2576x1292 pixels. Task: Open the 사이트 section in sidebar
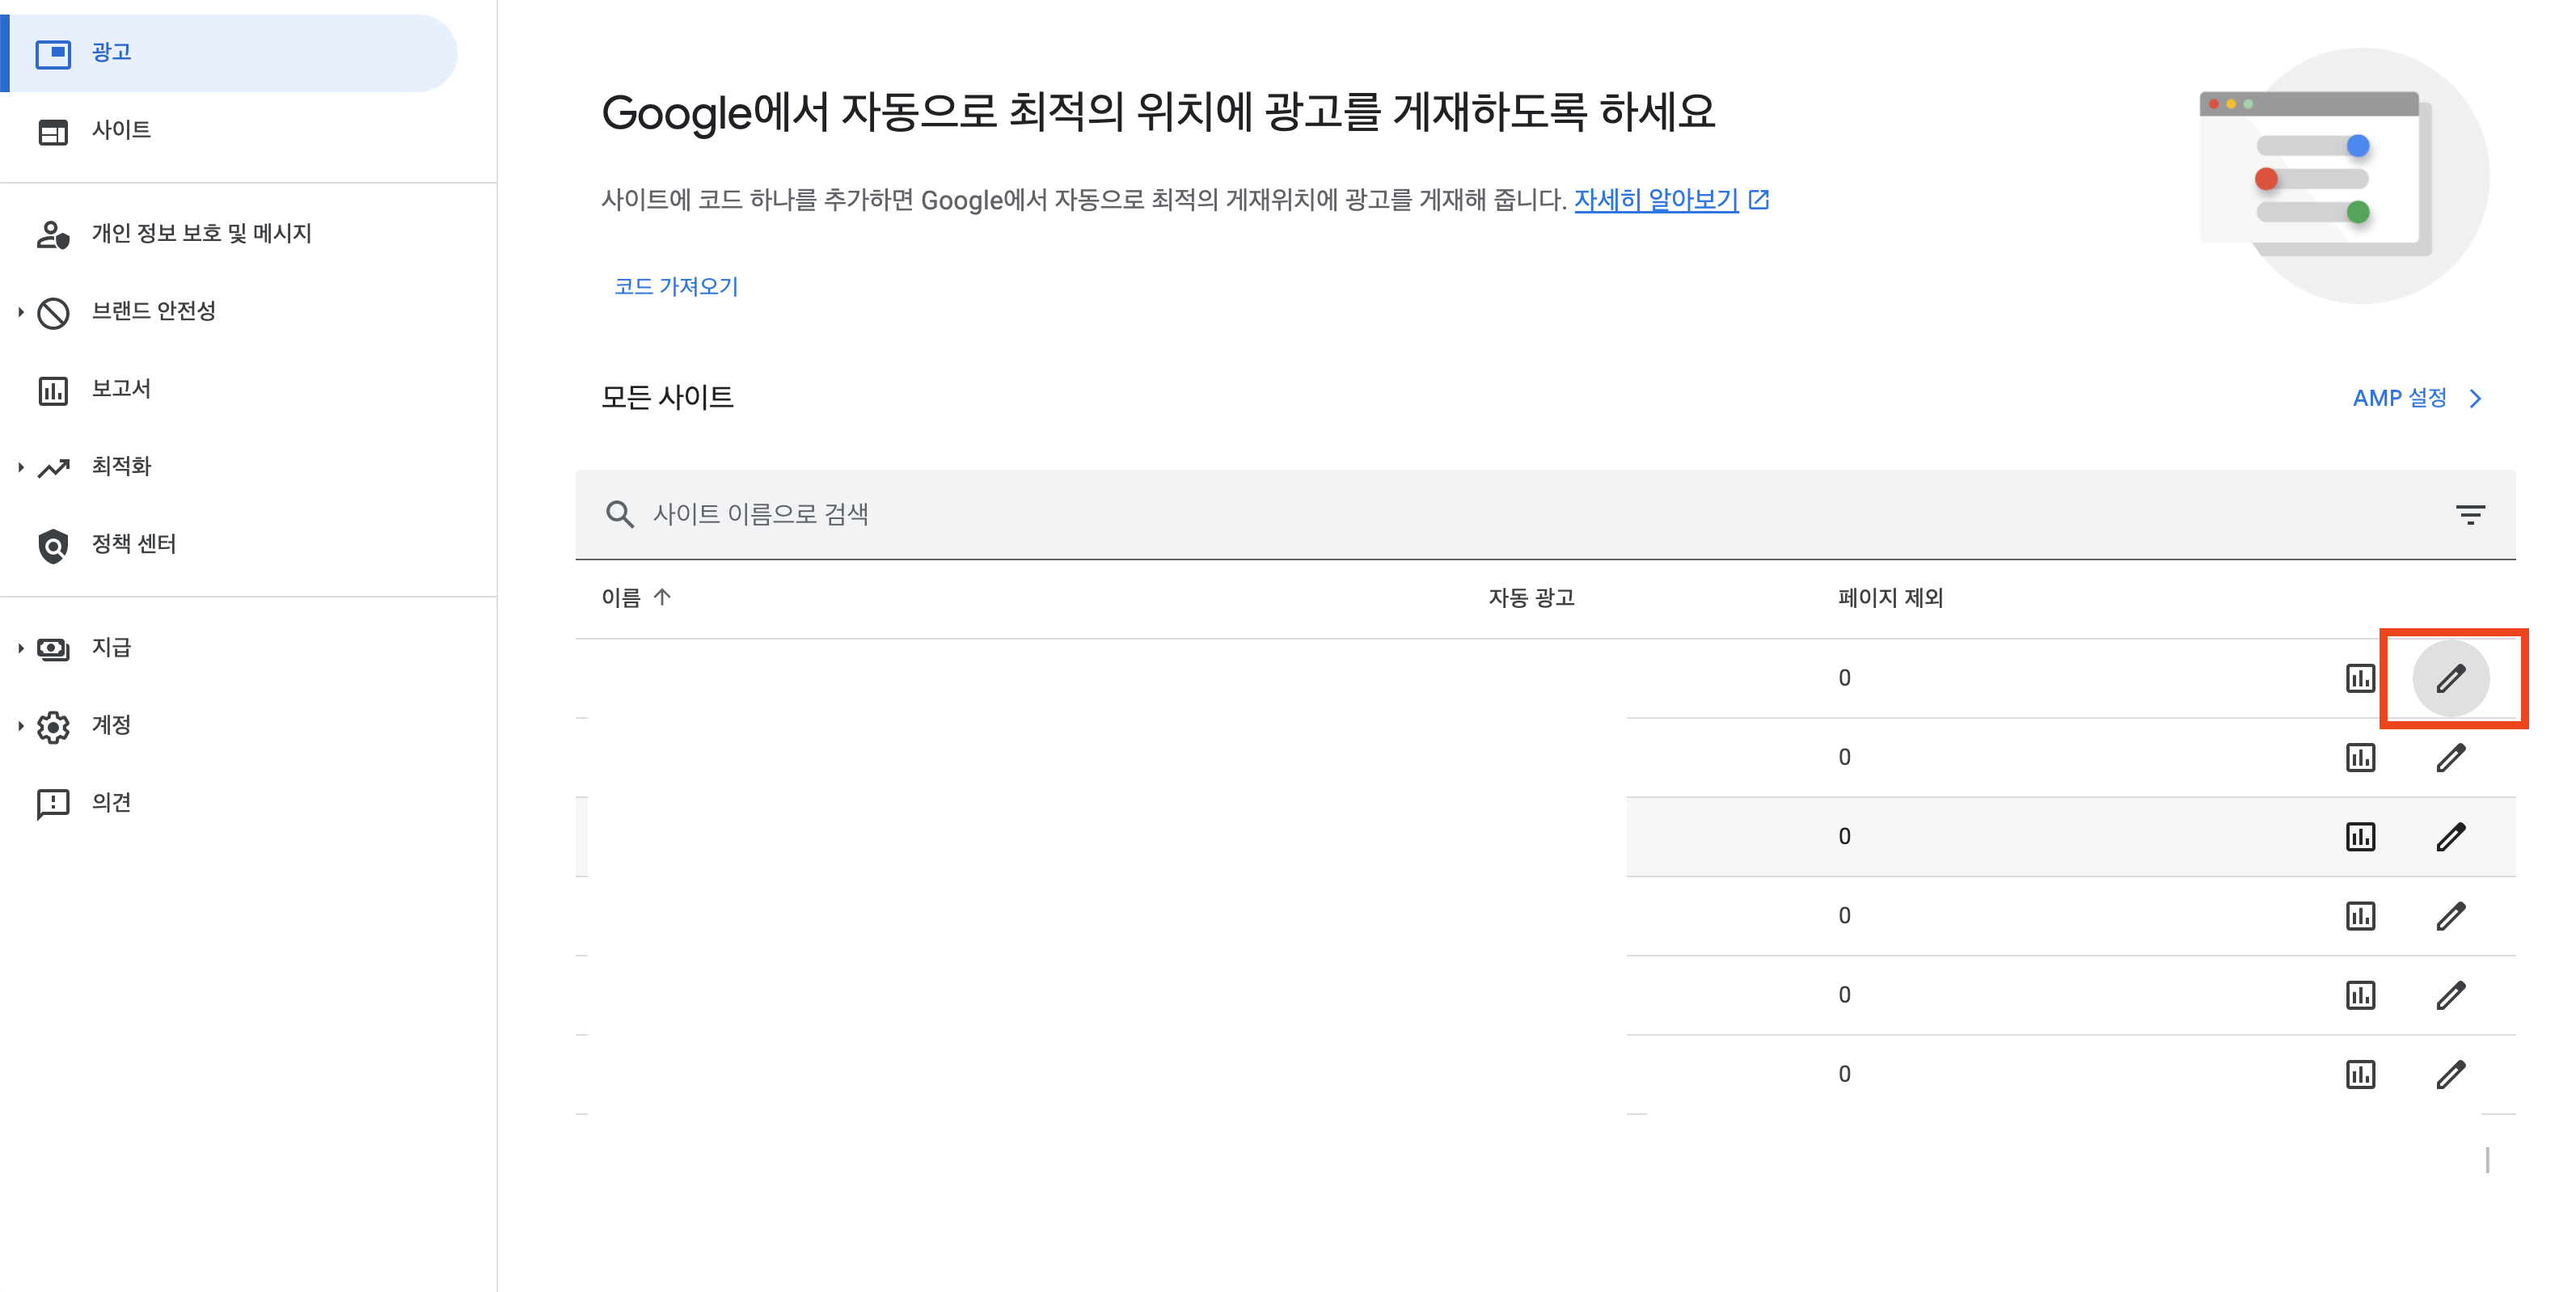(53, 129)
